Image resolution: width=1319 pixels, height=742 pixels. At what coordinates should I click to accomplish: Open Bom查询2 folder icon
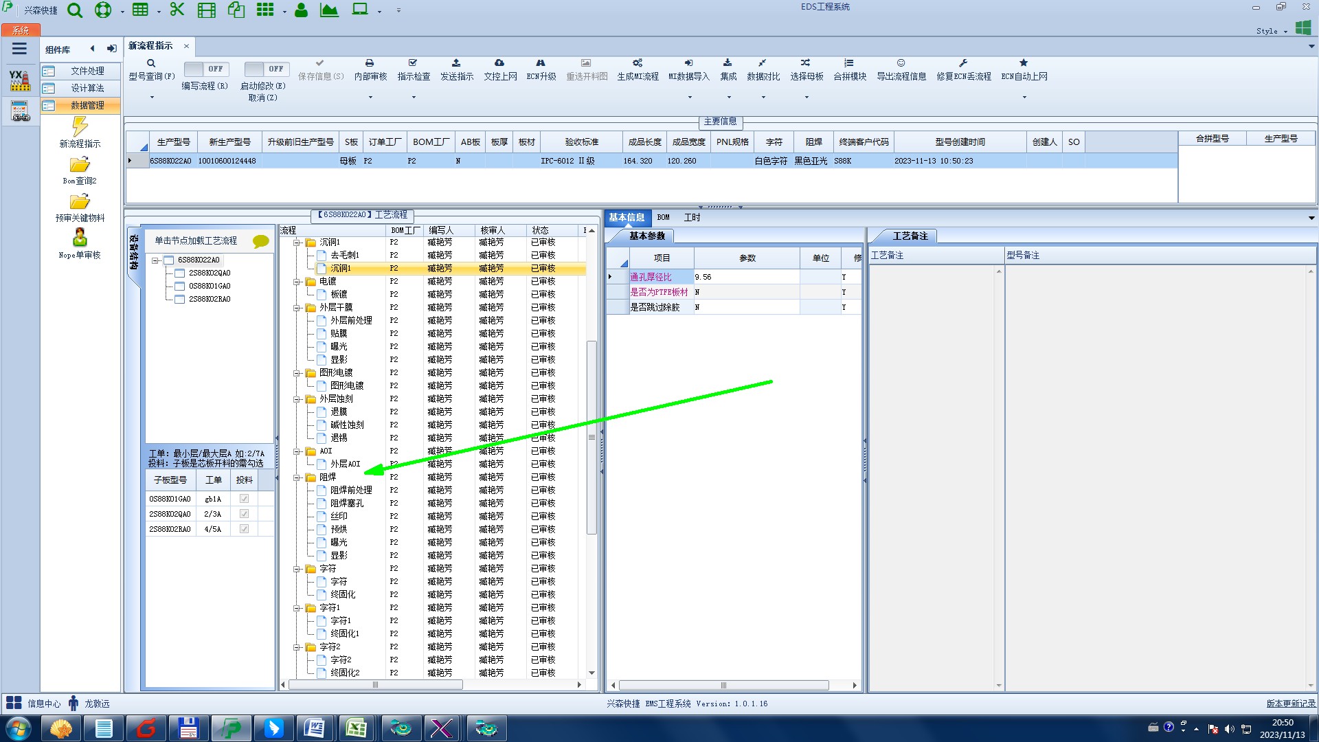tap(80, 165)
